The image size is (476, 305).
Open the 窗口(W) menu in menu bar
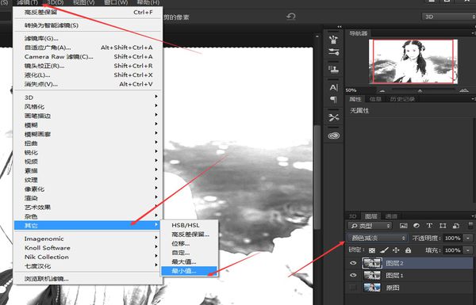point(116,2)
